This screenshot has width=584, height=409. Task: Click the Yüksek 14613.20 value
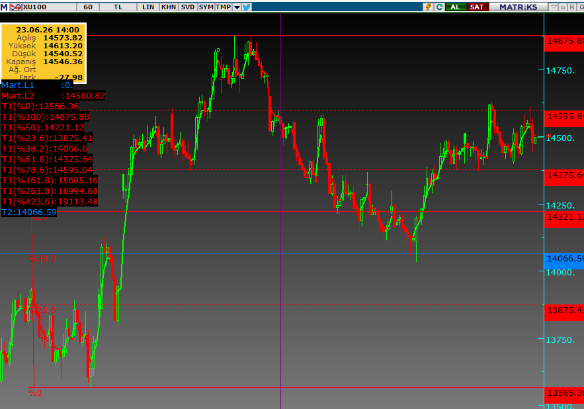tap(63, 46)
